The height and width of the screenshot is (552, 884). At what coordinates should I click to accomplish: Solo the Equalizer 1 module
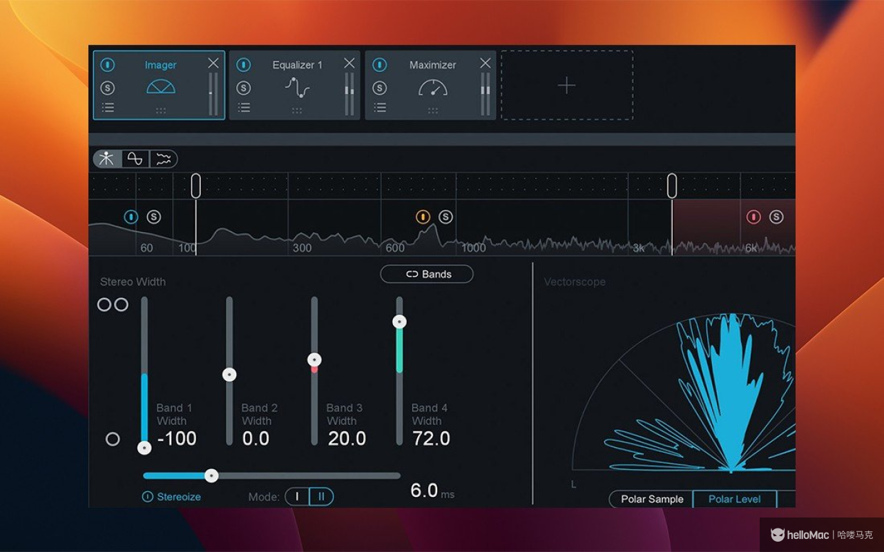click(244, 88)
